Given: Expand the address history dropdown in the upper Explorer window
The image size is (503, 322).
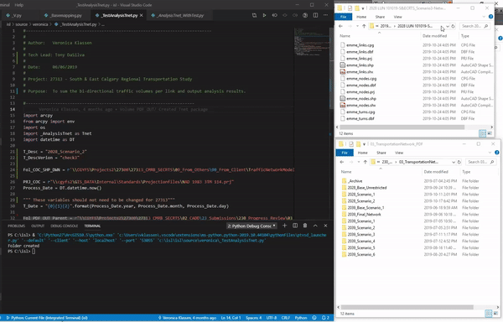Looking at the screenshot, I should pos(447,26).
